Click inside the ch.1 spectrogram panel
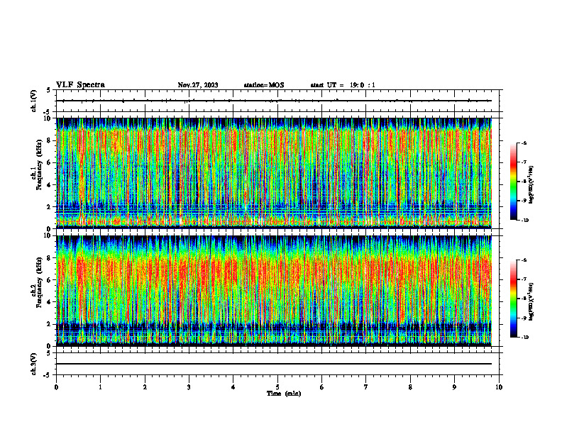562x434 pixels. [x=274, y=173]
